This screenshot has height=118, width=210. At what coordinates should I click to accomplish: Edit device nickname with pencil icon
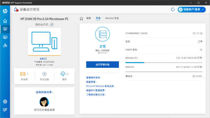click(x=52, y=25)
